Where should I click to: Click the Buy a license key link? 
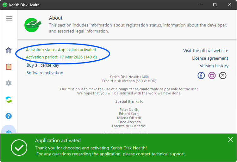point(43,65)
